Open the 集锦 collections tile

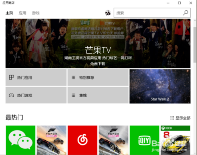(98, 95)
